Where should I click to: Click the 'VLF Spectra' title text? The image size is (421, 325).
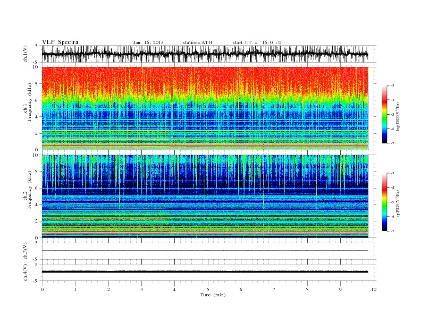tap(60, 42)
